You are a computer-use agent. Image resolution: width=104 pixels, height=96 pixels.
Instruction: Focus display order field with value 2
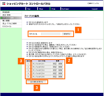coord(28,67)
